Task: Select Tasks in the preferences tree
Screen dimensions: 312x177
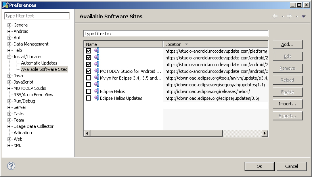Action: tap(19, 114)
